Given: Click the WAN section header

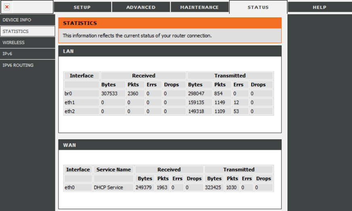Looking at the screenshot, I should pyautogui.click(x=170, y=145).
